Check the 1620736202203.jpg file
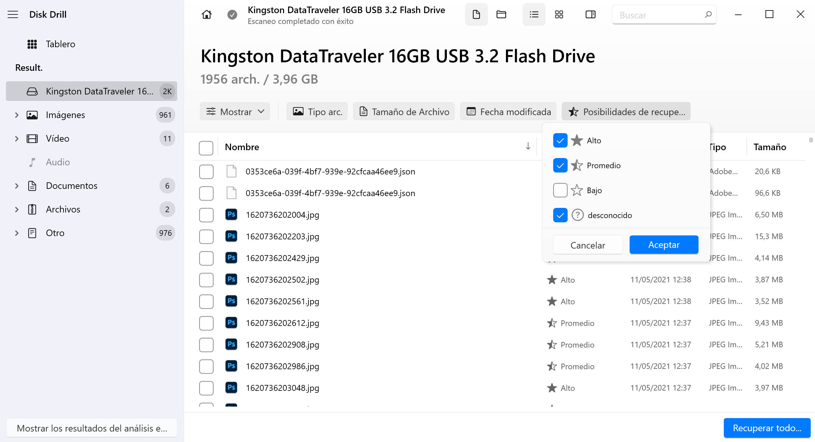 click(x=206, y=236)
